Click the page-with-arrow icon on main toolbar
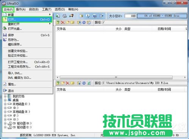Image resolution: width=189 pixels, height=139 pixels. 81,16
